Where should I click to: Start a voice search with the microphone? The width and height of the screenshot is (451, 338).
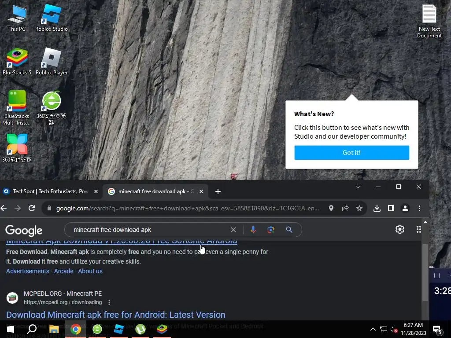253,230
